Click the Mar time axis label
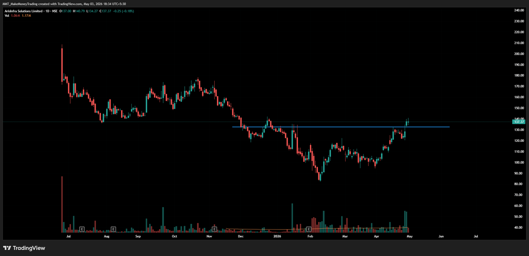 coord(345,237)
